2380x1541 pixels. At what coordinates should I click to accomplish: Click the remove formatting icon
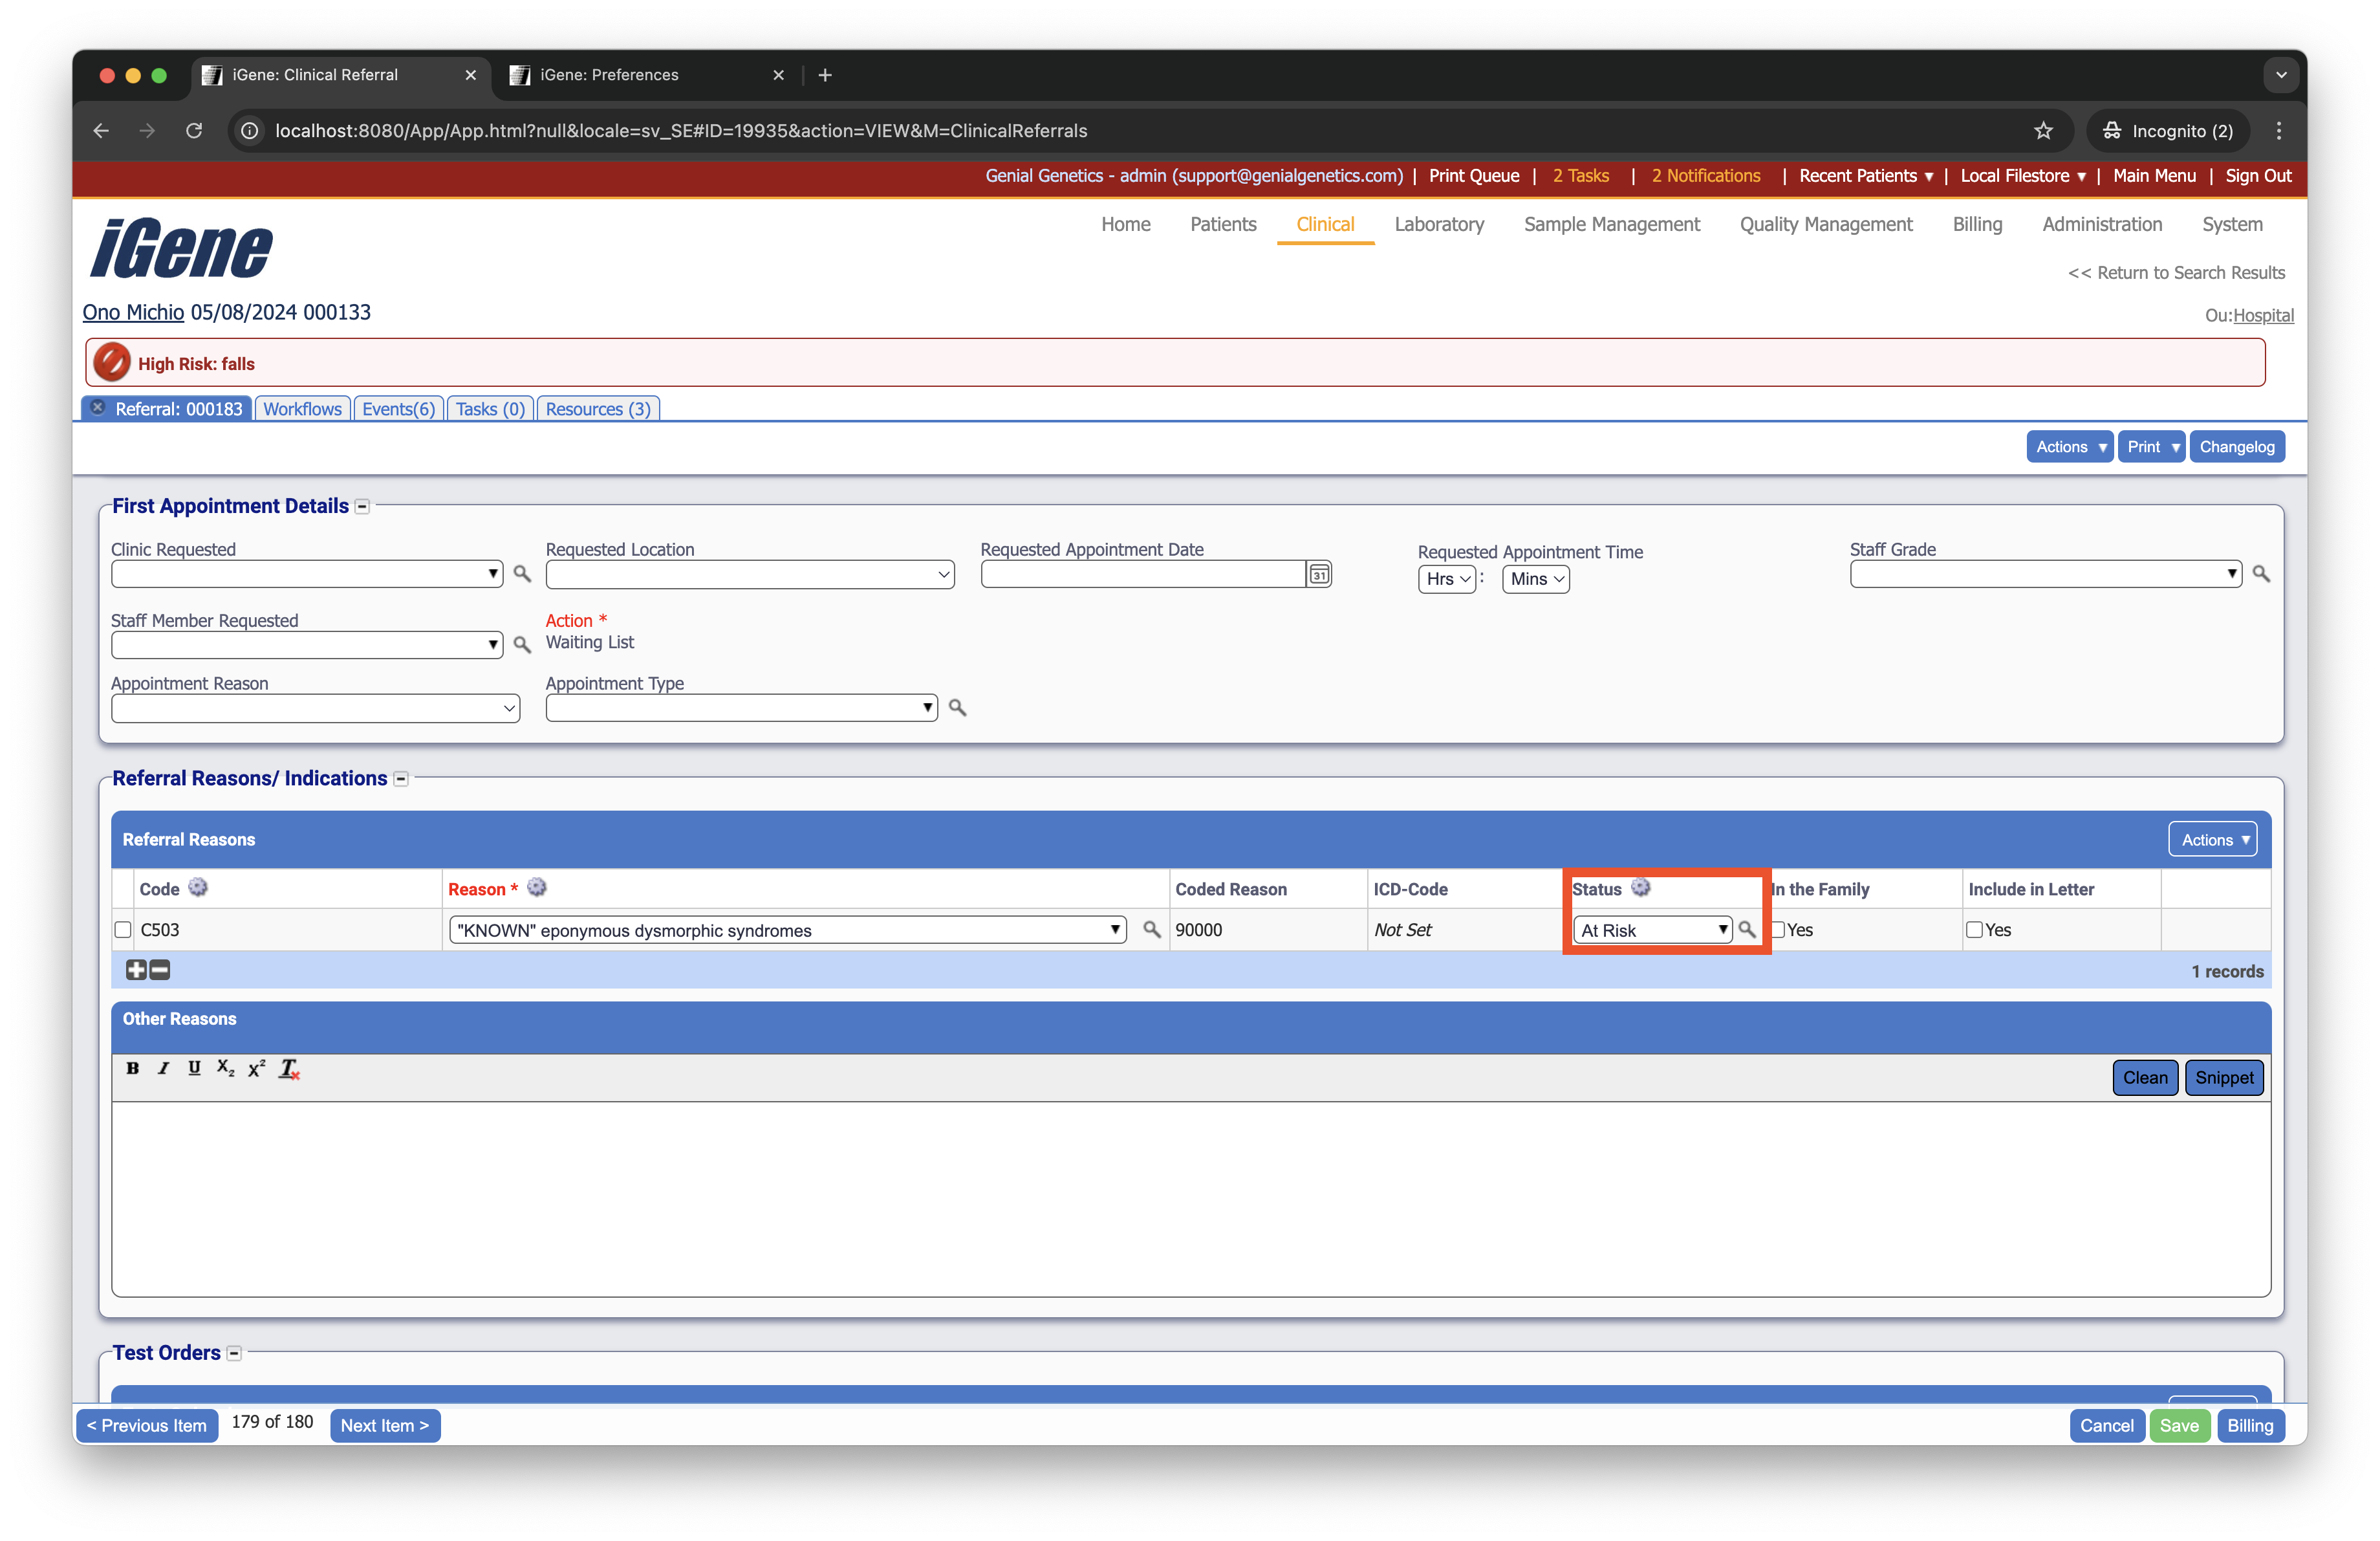point(289,1069)
